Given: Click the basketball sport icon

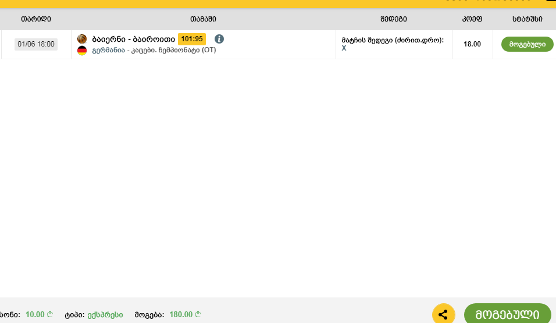Looking at the screenshot, I should [82, 39].
